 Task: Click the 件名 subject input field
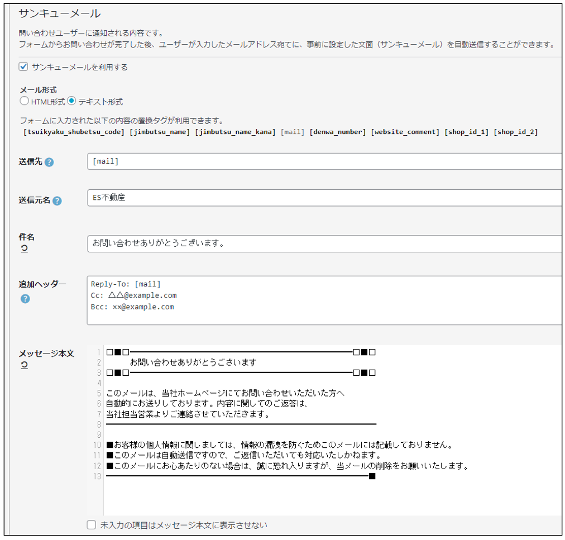(x=324, y=243)
